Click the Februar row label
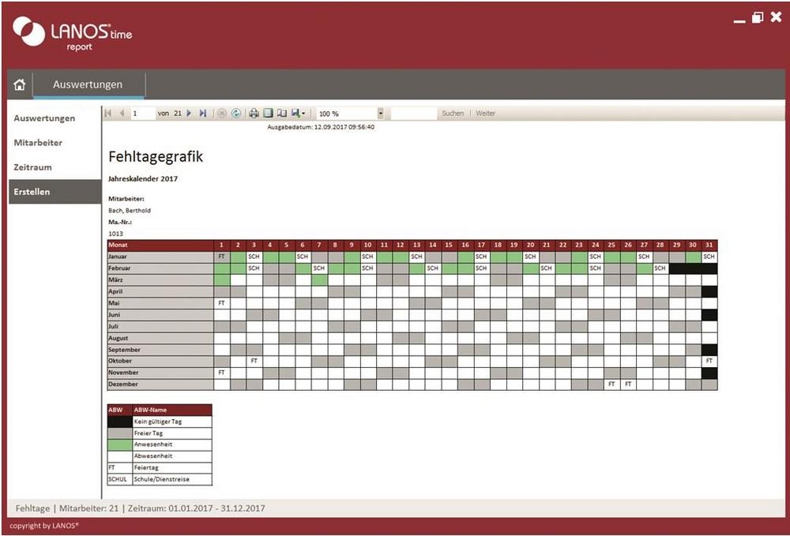 pos(160,268)
